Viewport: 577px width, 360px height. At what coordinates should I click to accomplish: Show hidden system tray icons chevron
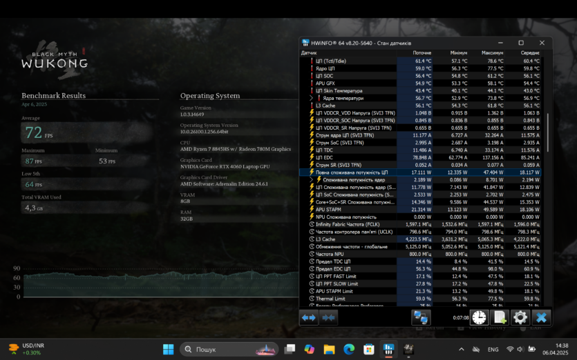point(462,350)
